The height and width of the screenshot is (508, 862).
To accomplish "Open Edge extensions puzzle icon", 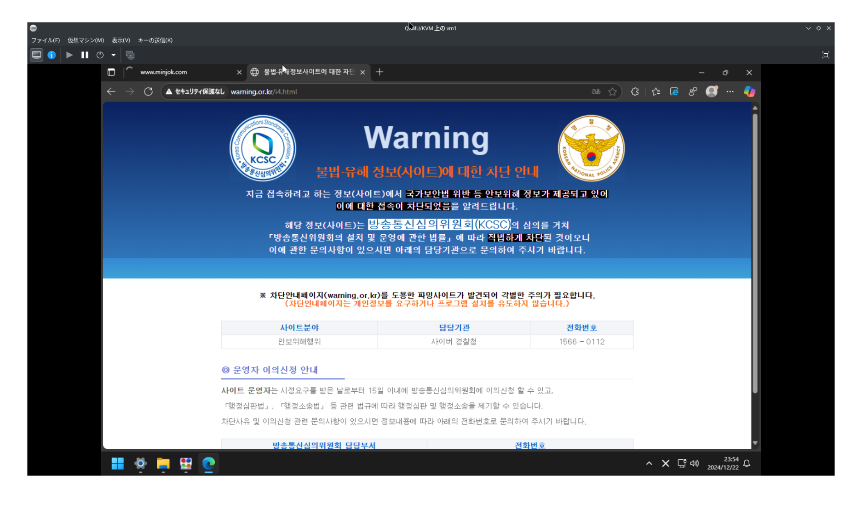I will point(635,92).
